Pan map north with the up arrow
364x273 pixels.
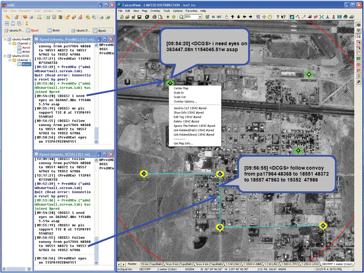[x=232, y=17]
